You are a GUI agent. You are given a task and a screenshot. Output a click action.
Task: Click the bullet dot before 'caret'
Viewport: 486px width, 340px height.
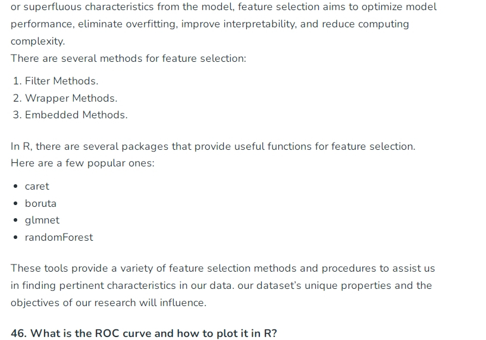[16, 187]
